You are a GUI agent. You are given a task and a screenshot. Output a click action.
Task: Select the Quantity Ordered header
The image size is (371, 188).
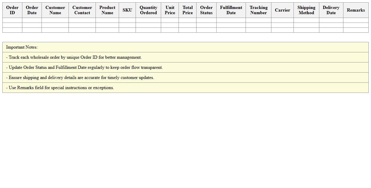[148, 10]
